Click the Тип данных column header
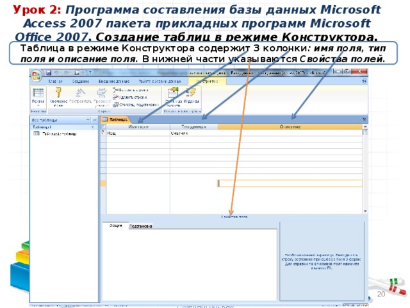Screen dimensions: 410x308 [193, 127]
